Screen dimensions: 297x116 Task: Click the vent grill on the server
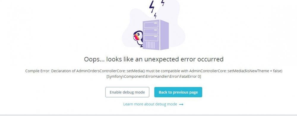[151, 45]
